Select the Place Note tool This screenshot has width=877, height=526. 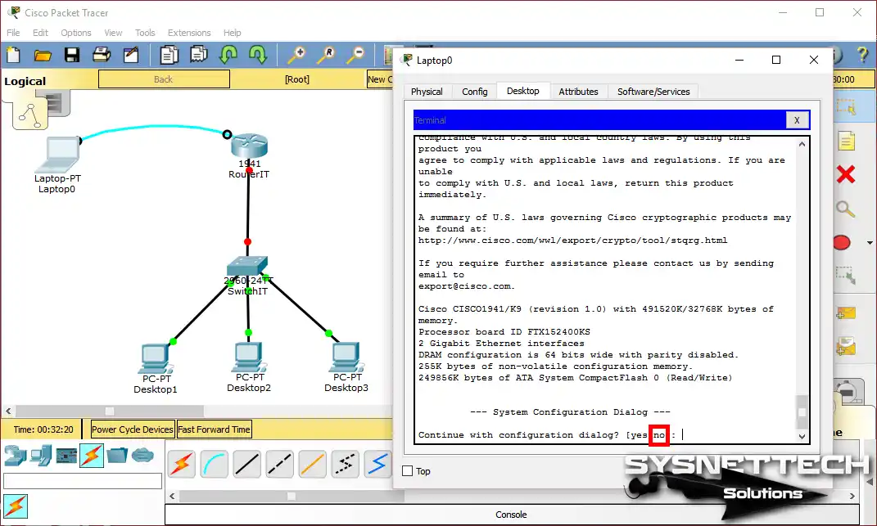click(845, 141)
